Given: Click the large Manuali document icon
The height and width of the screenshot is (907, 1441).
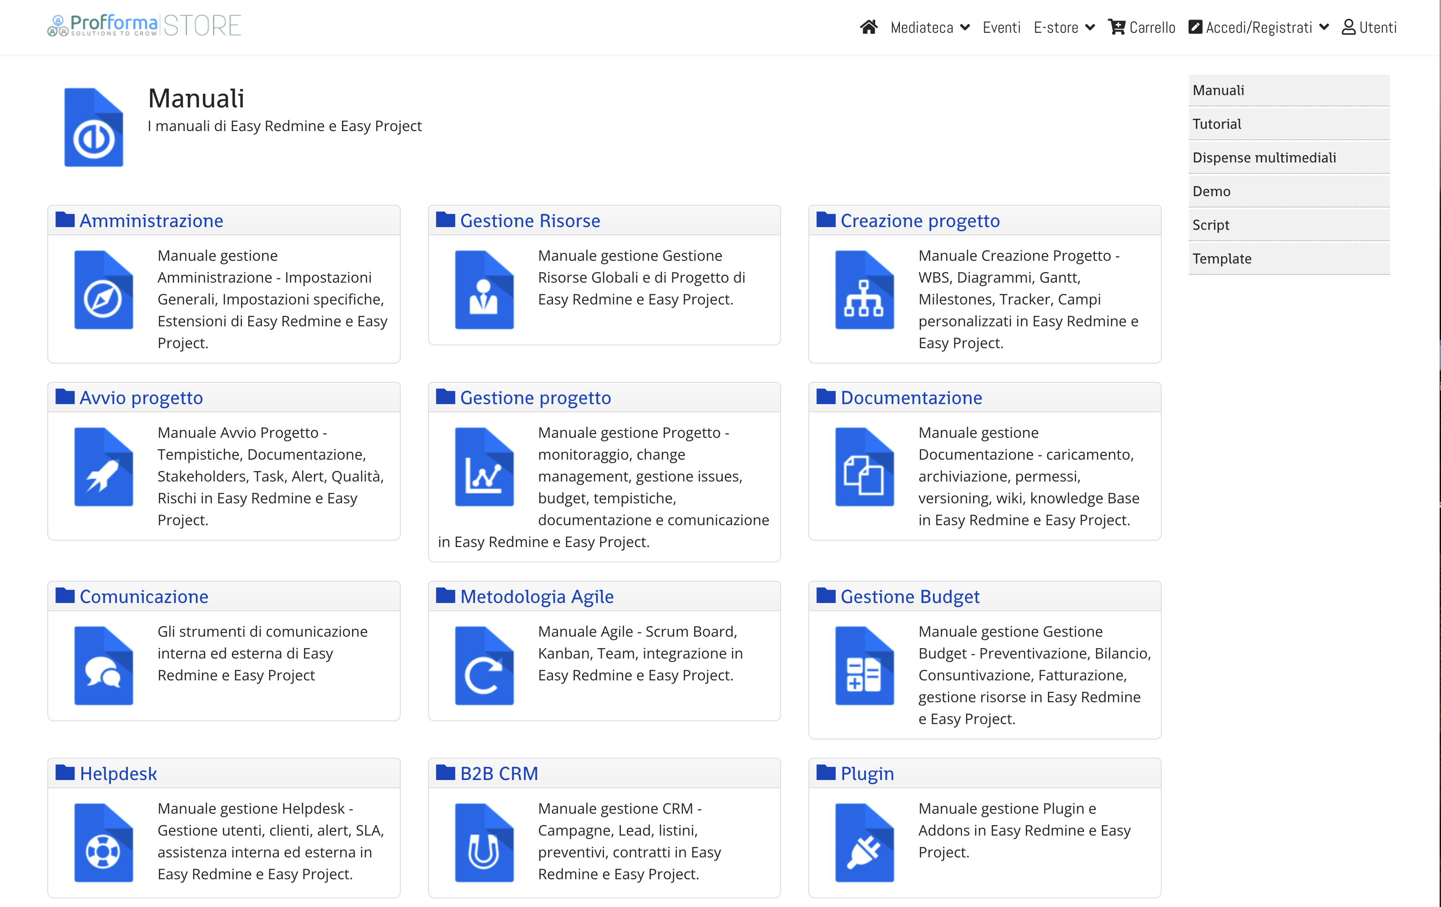Looking at the screenshot, I should tap(94, 127).
